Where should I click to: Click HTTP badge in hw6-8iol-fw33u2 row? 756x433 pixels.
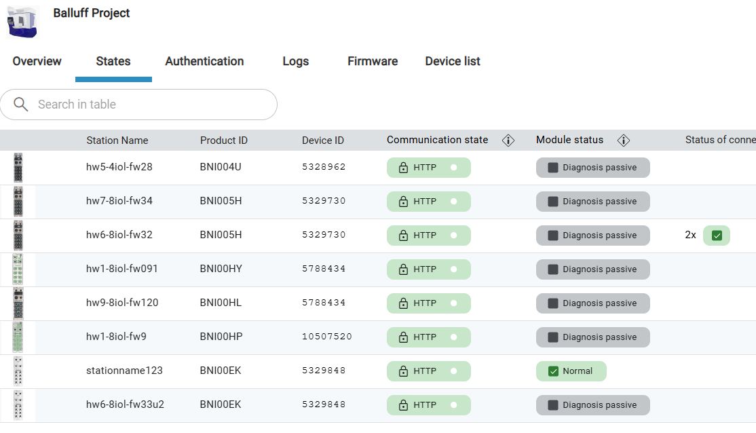pos(428,405)
